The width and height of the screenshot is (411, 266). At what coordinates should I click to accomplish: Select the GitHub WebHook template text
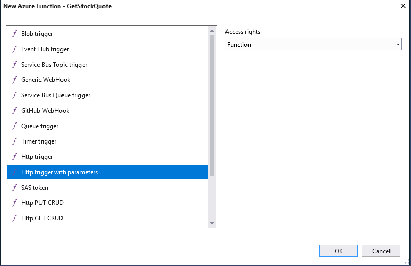[45, 111]
